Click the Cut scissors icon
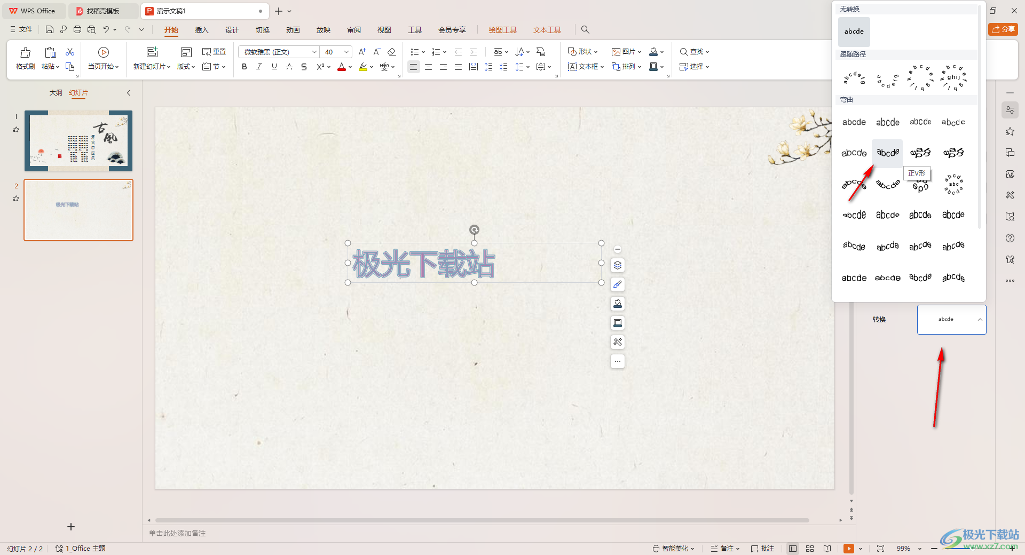 pos(70,52)
